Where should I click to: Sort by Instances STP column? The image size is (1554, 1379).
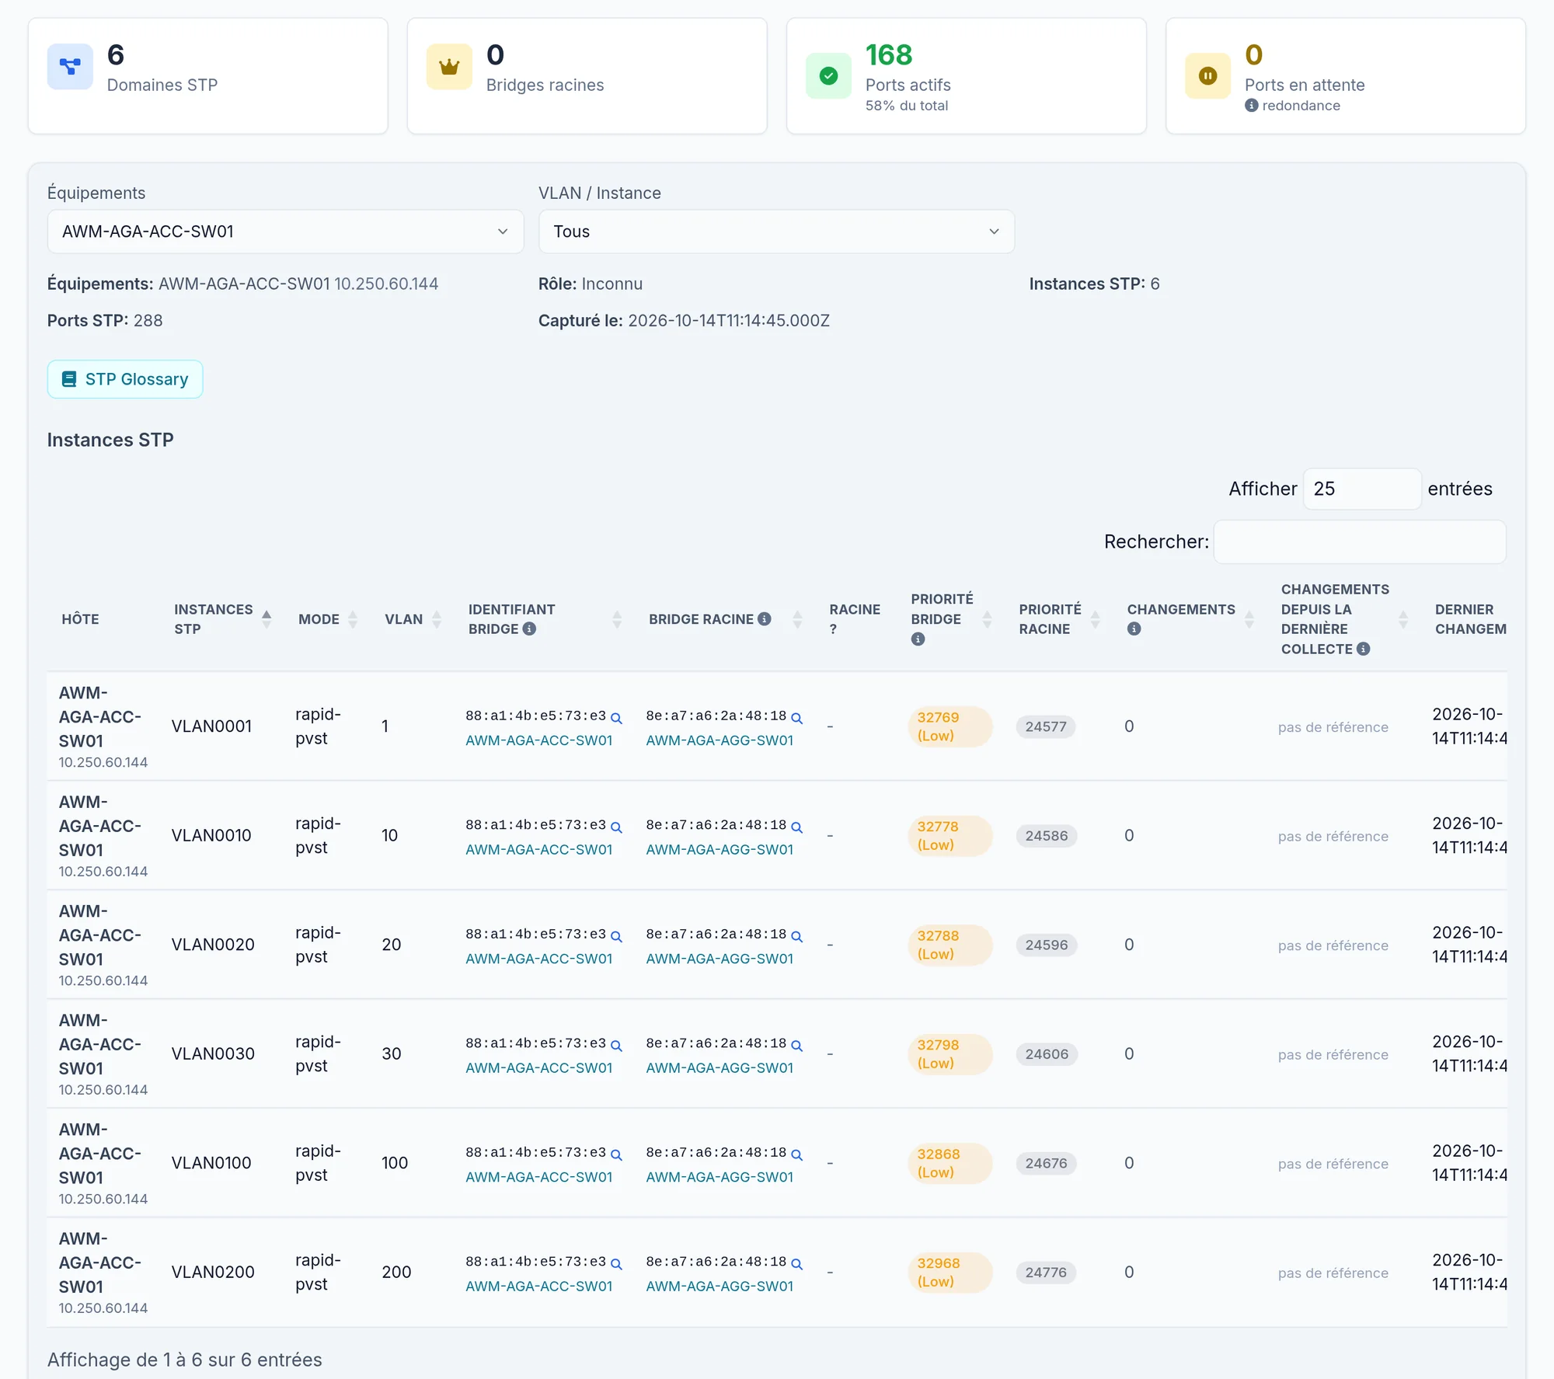click(x=267, y=619)
